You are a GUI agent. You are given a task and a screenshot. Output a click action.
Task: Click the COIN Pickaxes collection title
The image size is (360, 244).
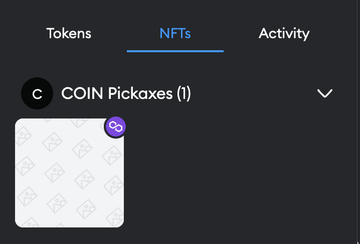126,93
